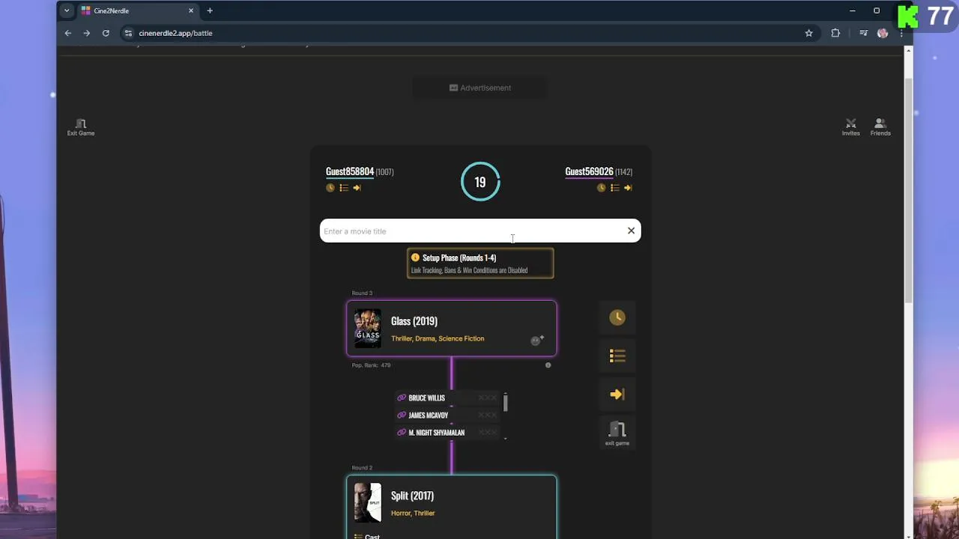Open the Invites crossed-swords icon
959x539 pixels.
850,124
